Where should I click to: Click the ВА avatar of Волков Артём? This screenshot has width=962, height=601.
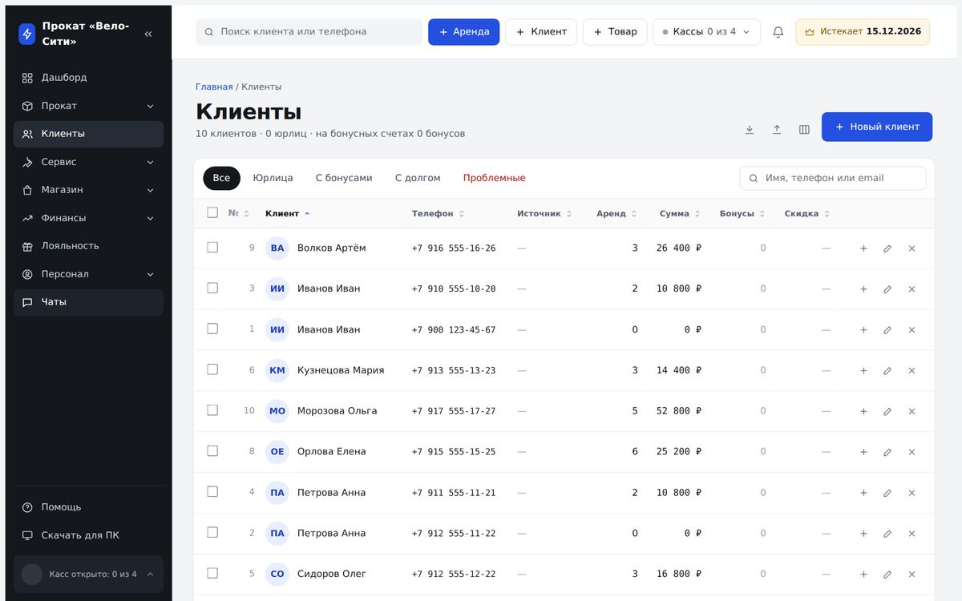pyautogui.click(x=277, y=248)
